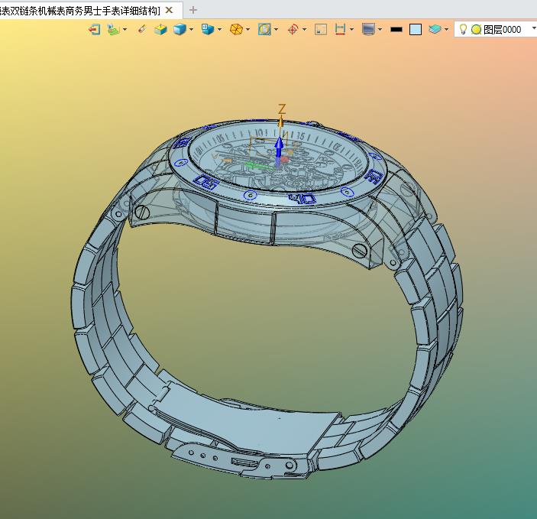Click the orange wireframe polyhedron icon
537x519 pixels.
pyautogui.click(x=236, y=30)
